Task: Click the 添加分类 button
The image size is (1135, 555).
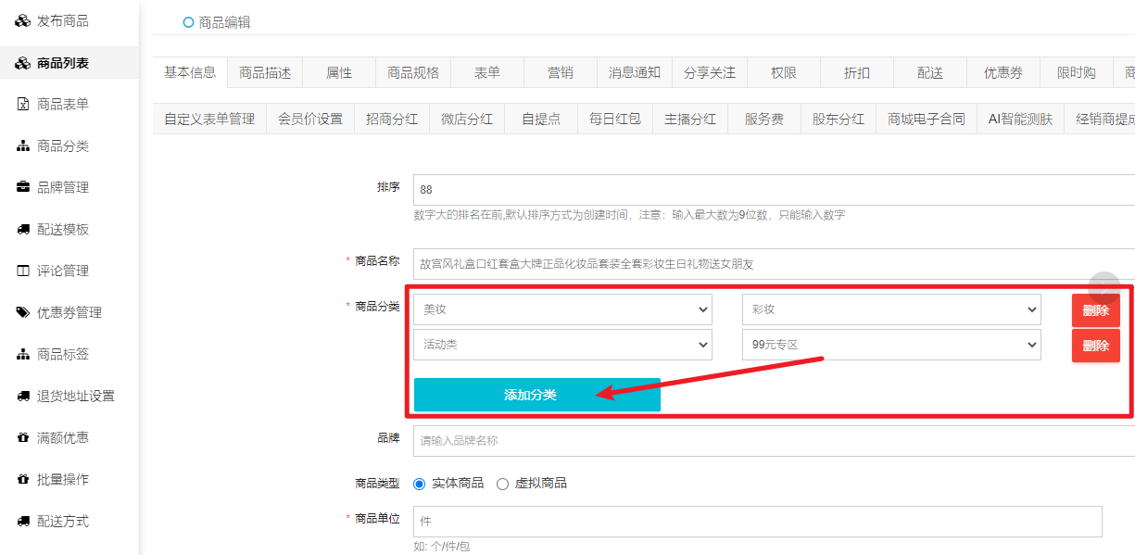Action: (x=537, y=395)
